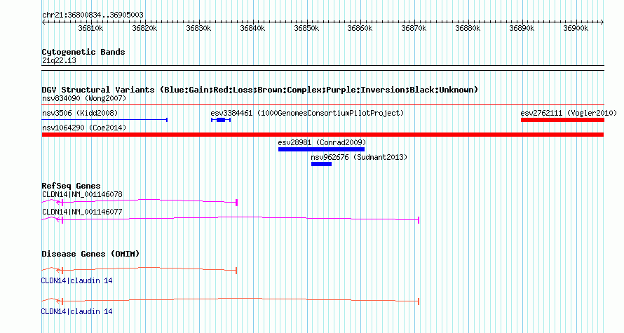
Task: Click the blue nsv962676 gain bar
Action: pyautogui.click(x=321, y=164)
